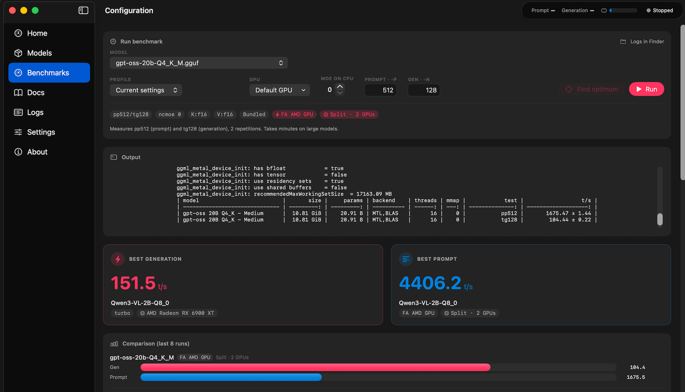
Task: Click the pp512/tg128 tag
Action: (131, 114)
